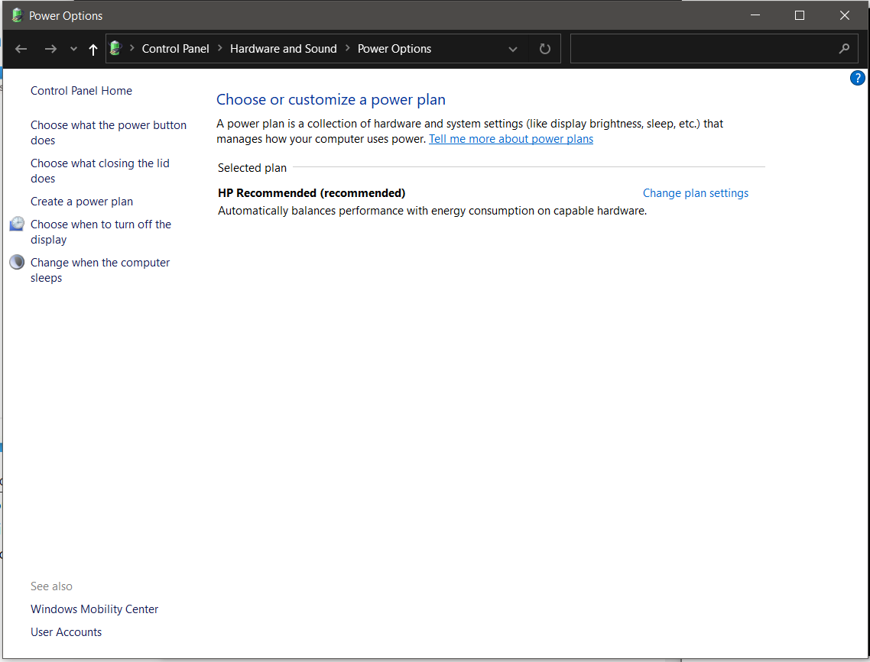The image size is (870, 662).
Task: Open the address bar history dropdown
Action: pos(513,50)
